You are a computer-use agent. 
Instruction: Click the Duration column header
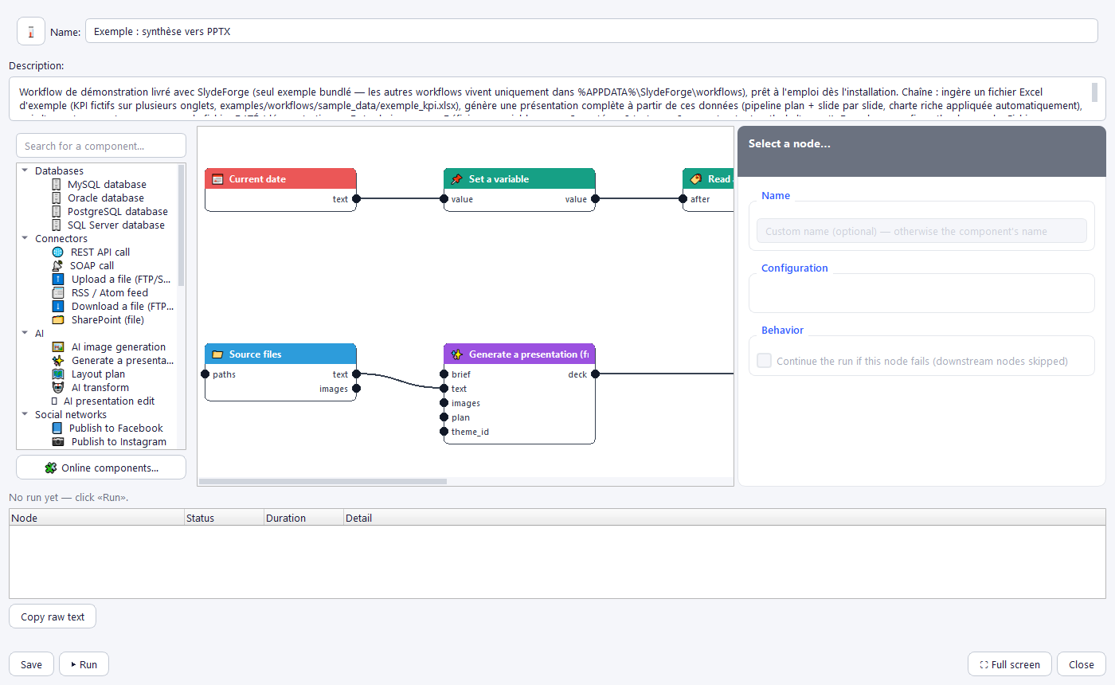(303, 518)
